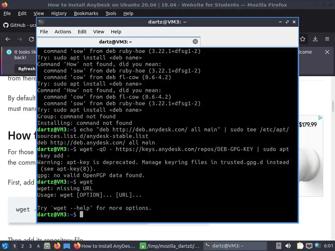This screenshot has height=251, width=335.
Task: Click the network tray icon
Action: [309, 246]
